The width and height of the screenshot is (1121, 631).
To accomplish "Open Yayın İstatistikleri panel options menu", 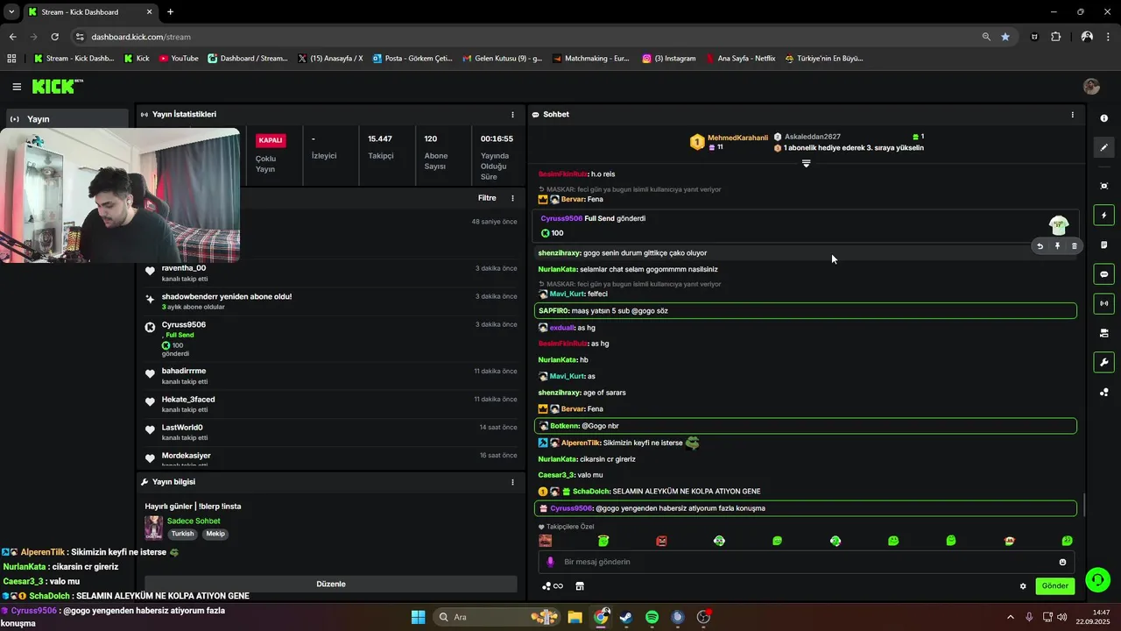I will tap(513, 115).
